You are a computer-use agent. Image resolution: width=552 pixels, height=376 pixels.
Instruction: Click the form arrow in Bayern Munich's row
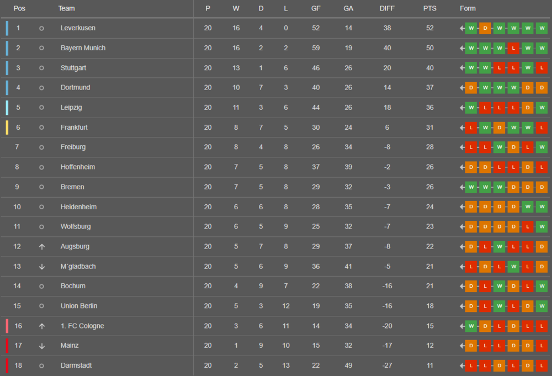coord(462,48)
